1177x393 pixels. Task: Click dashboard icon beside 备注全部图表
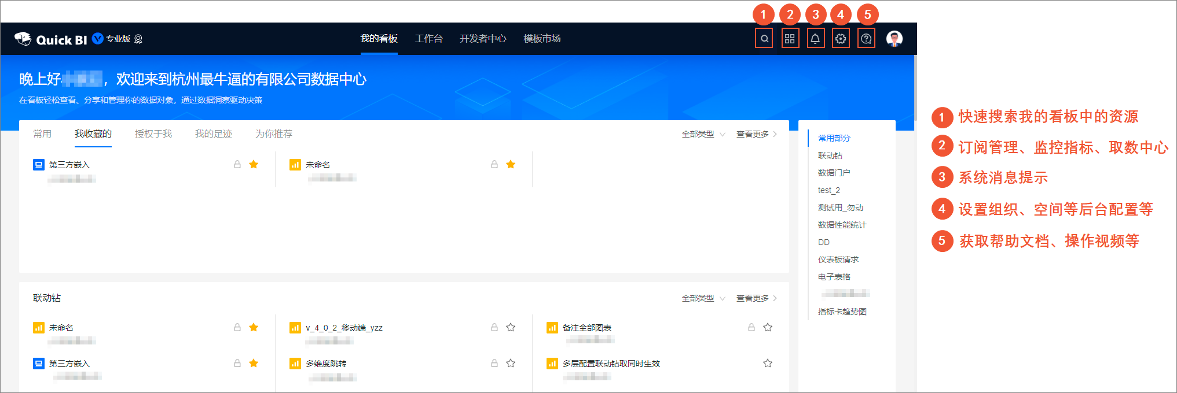[552, 328]
